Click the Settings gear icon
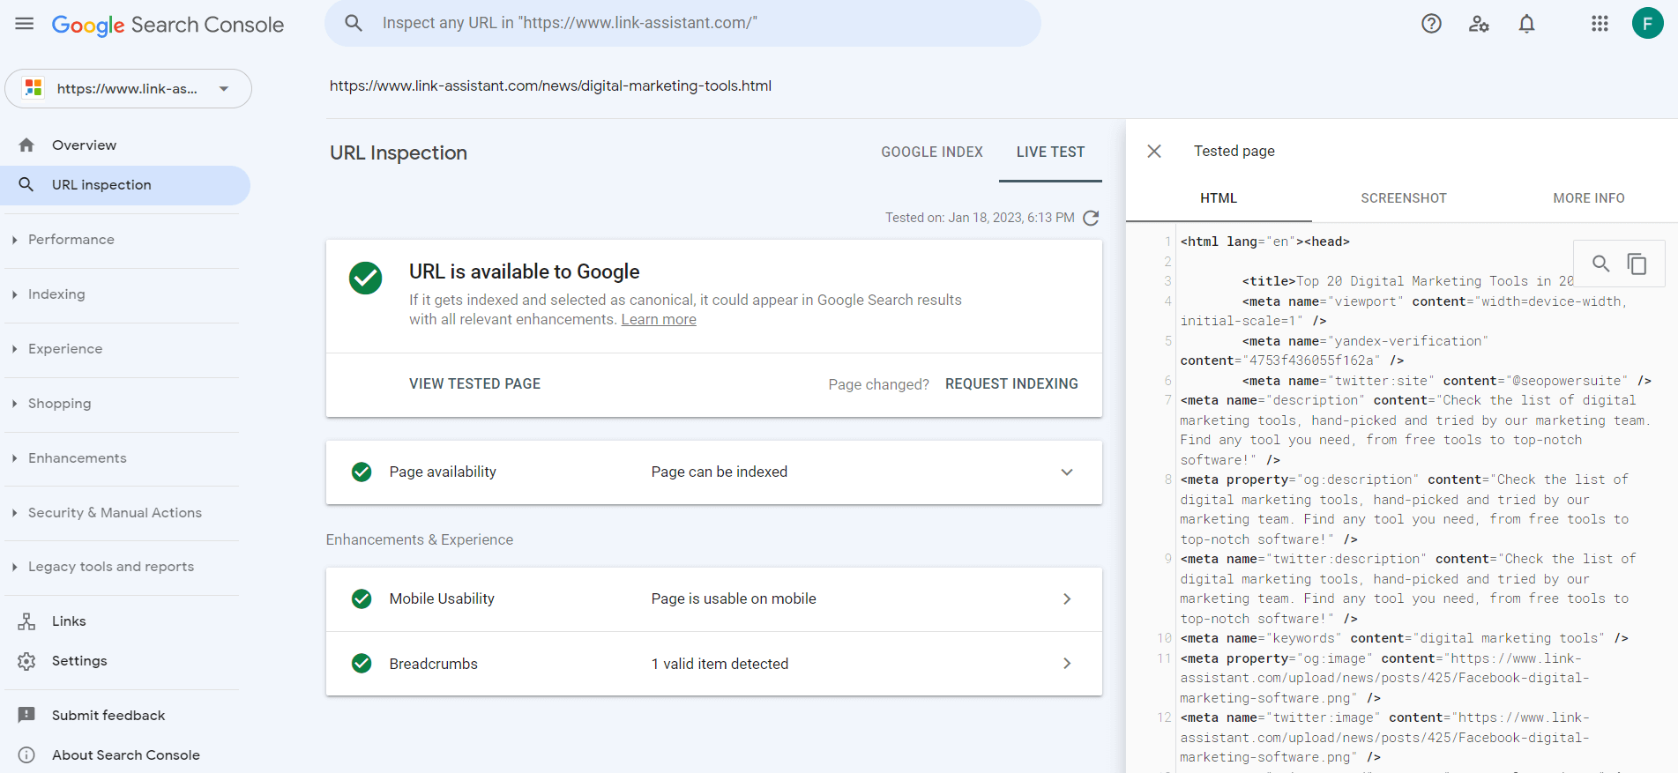Screen dimensions: 1678x773 tap(26, 661)
